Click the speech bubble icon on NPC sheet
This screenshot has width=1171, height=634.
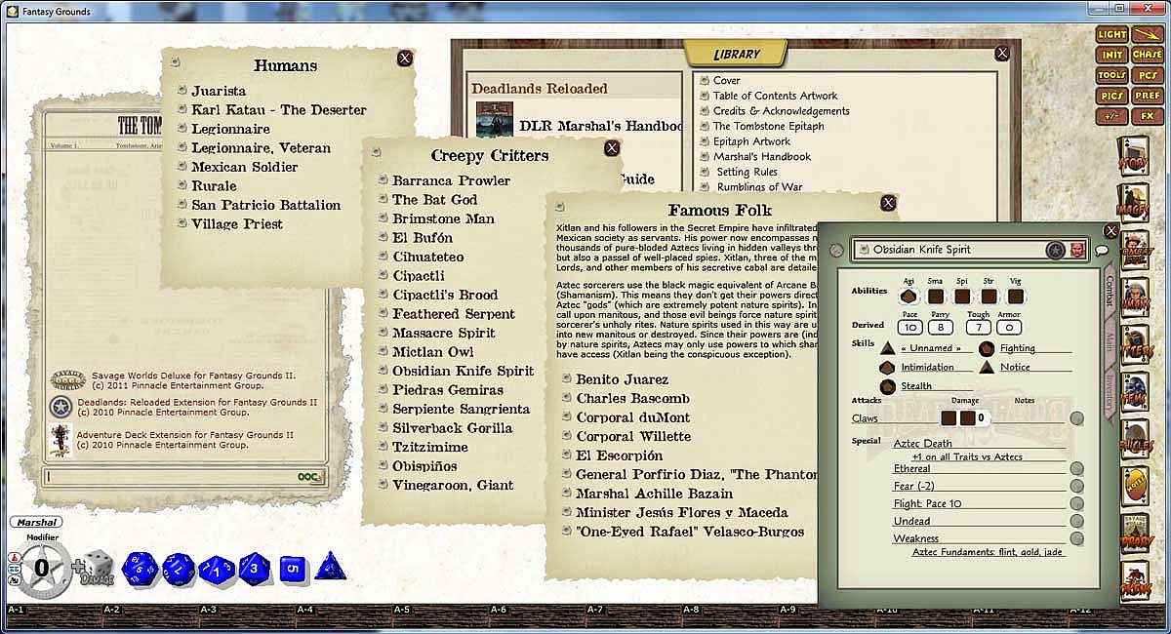pos(1102,251)
